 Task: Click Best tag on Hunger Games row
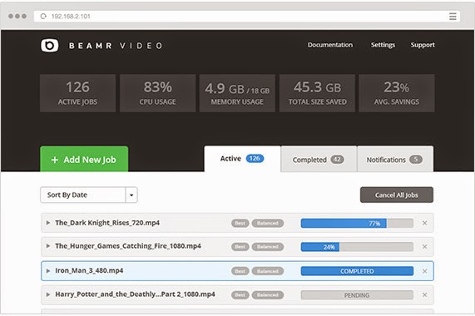point(240,247)
